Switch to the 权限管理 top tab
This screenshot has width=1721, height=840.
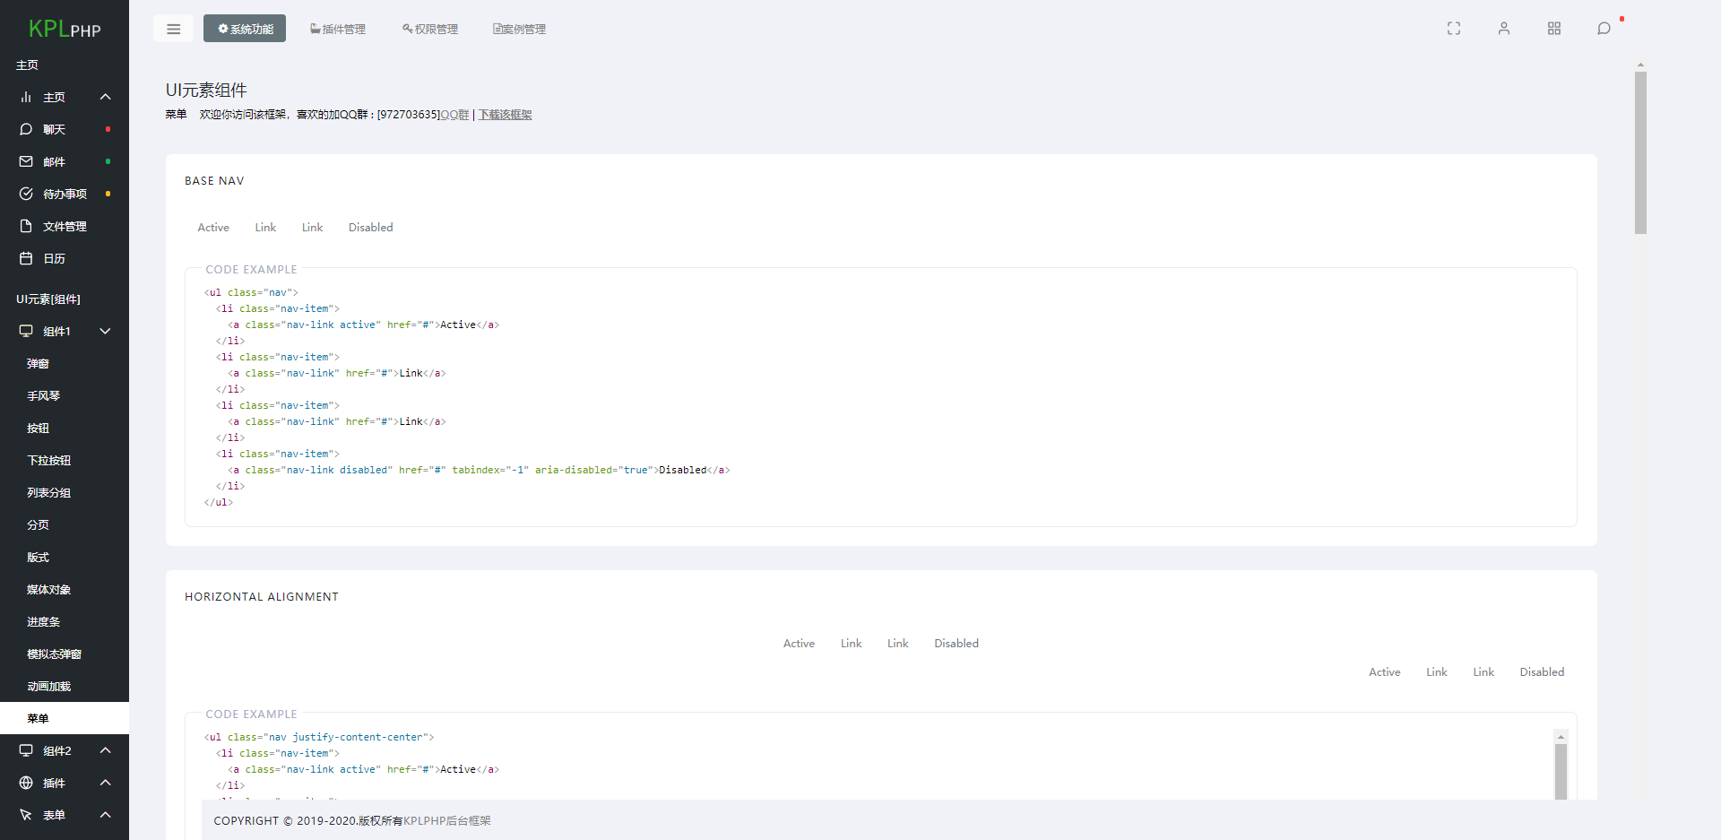[x=430, y=29]
